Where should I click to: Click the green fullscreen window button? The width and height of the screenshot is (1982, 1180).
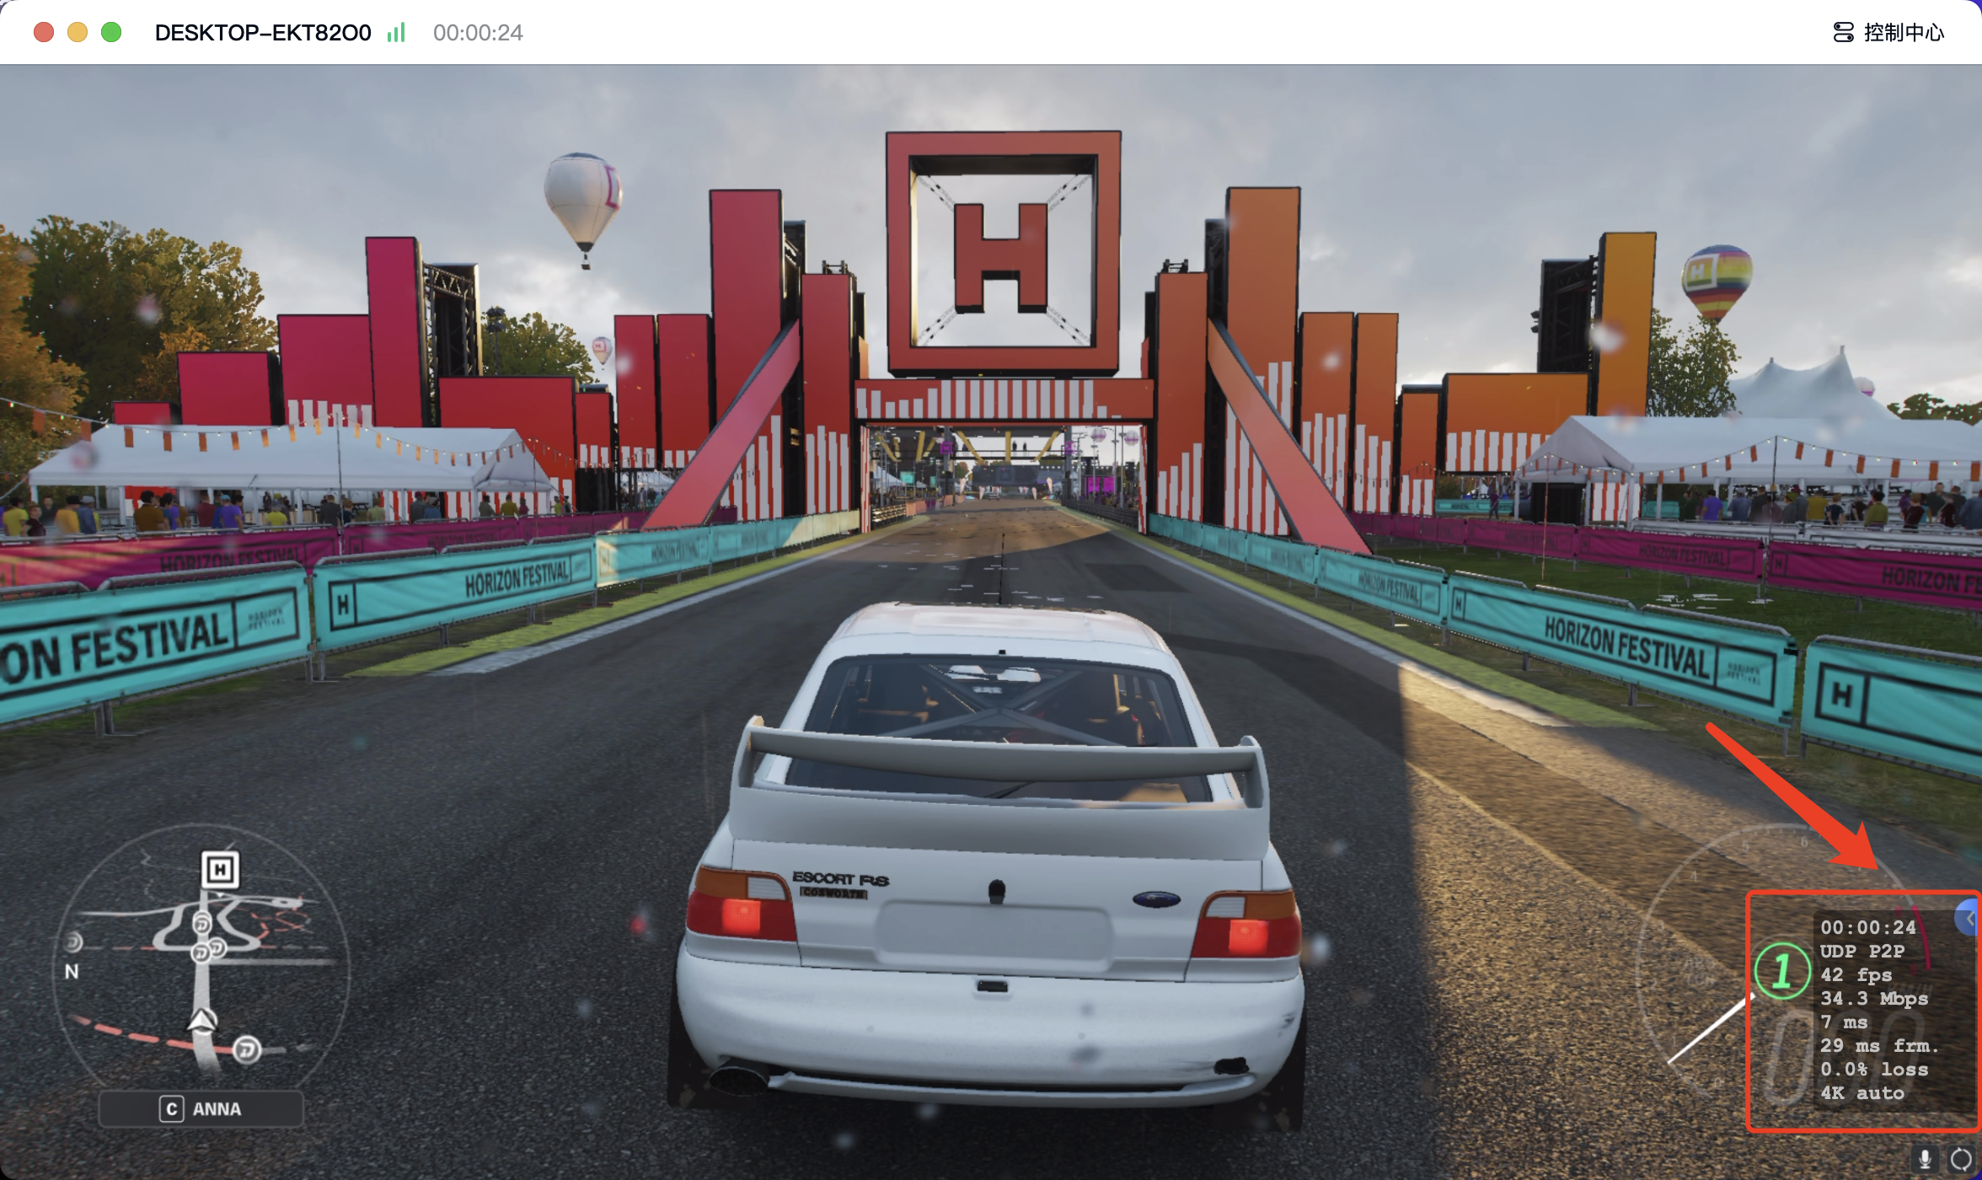(111, 32)
